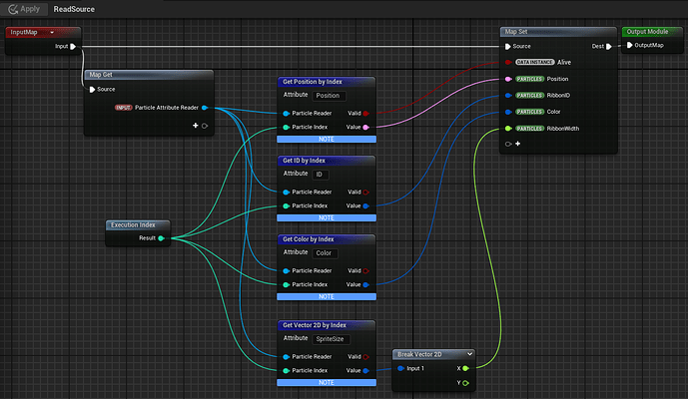Screen dimensions: 688x399
Task: Click Get ID Valid output pin
Action: click(x=365, y=193)
